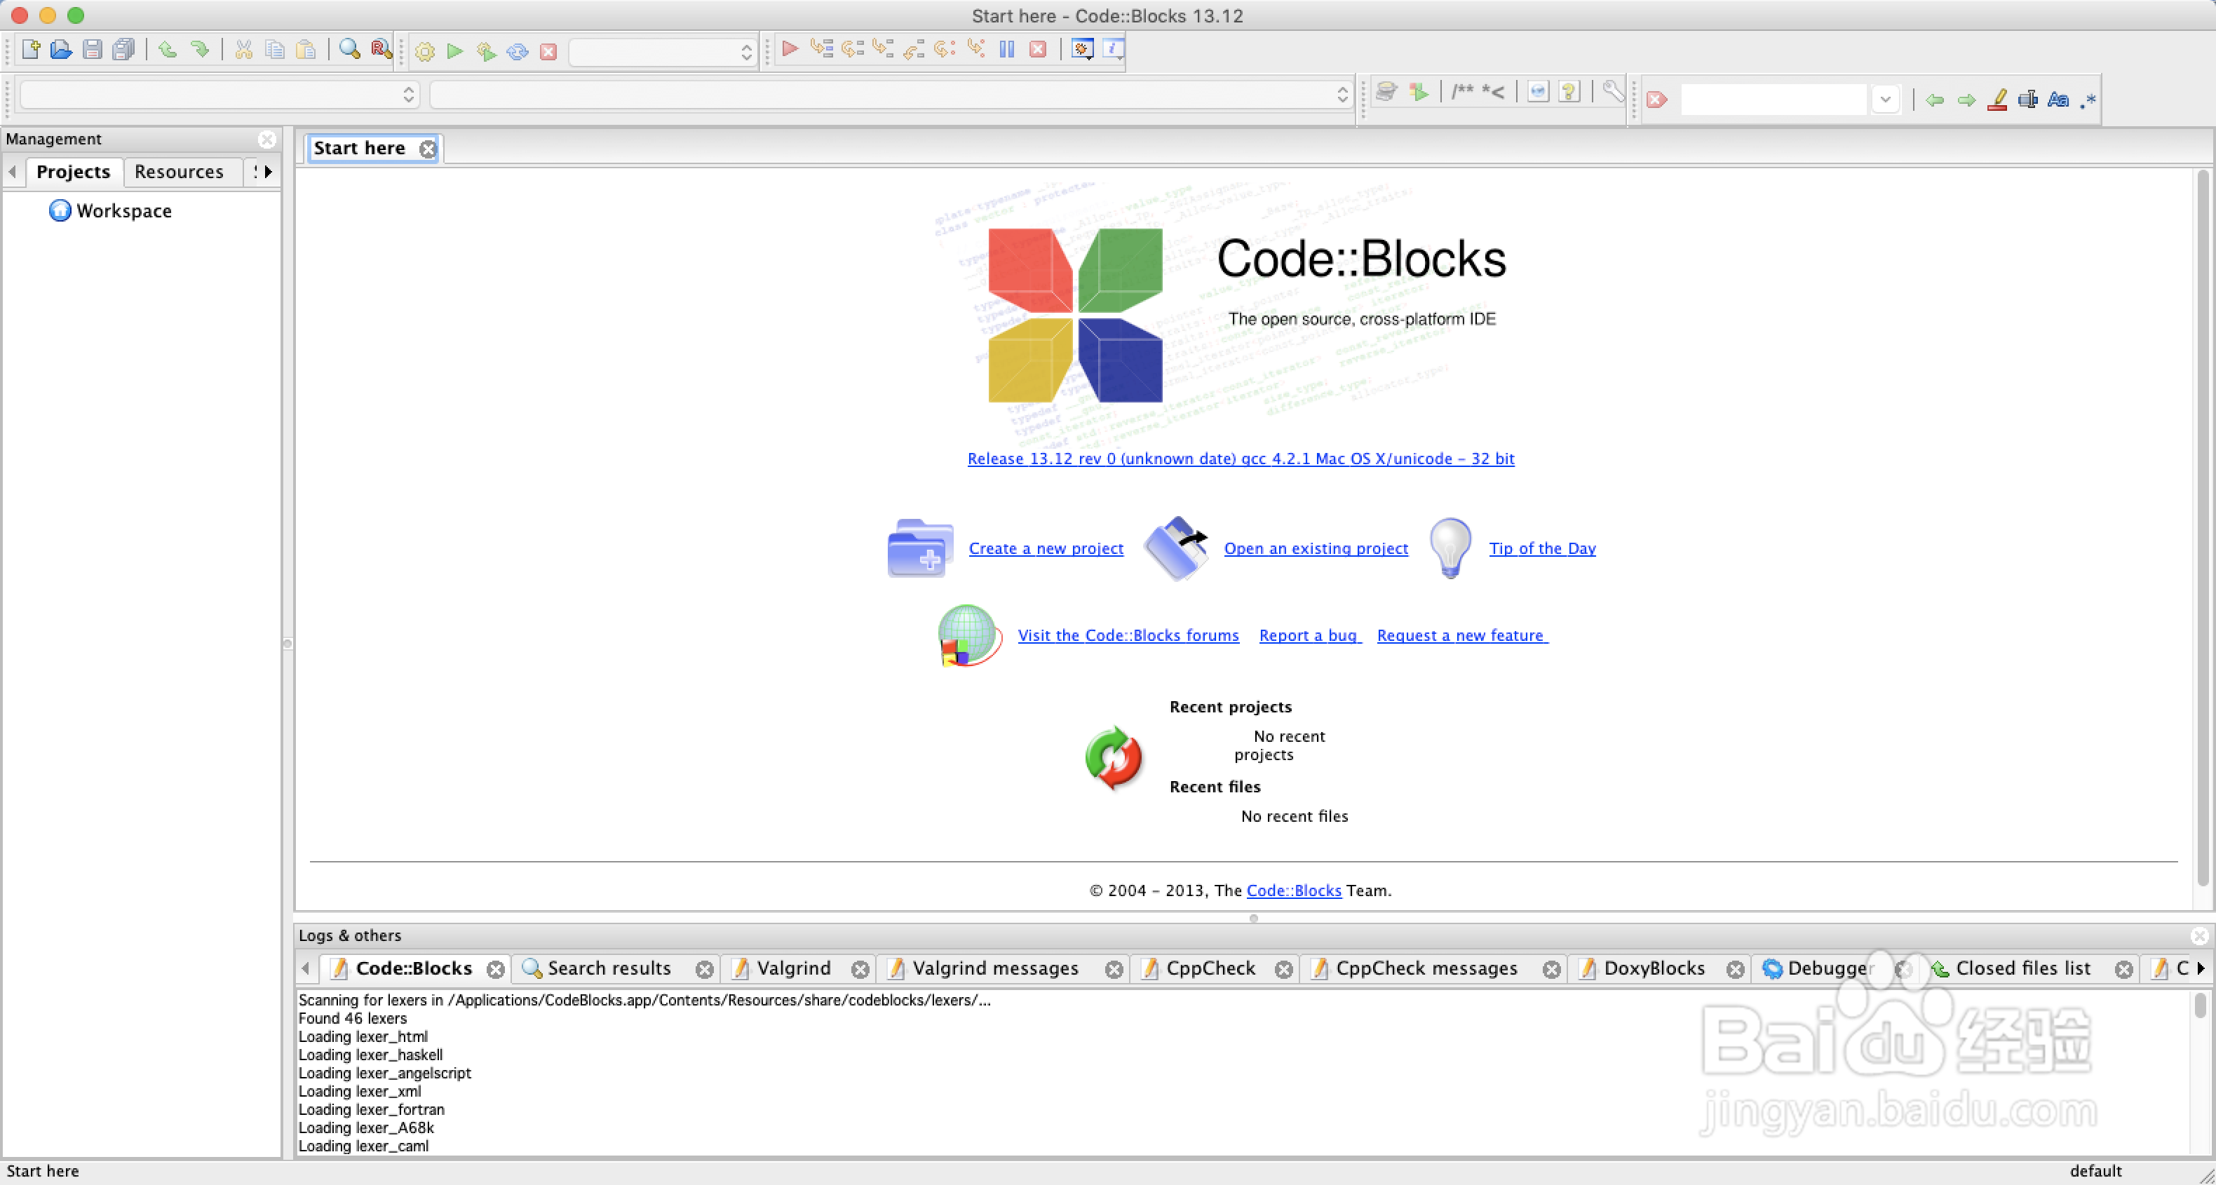This screenshot has height=1185, width=2216.
Task: Click the Find magnifier icon
Action: click(x=349, y=50)
